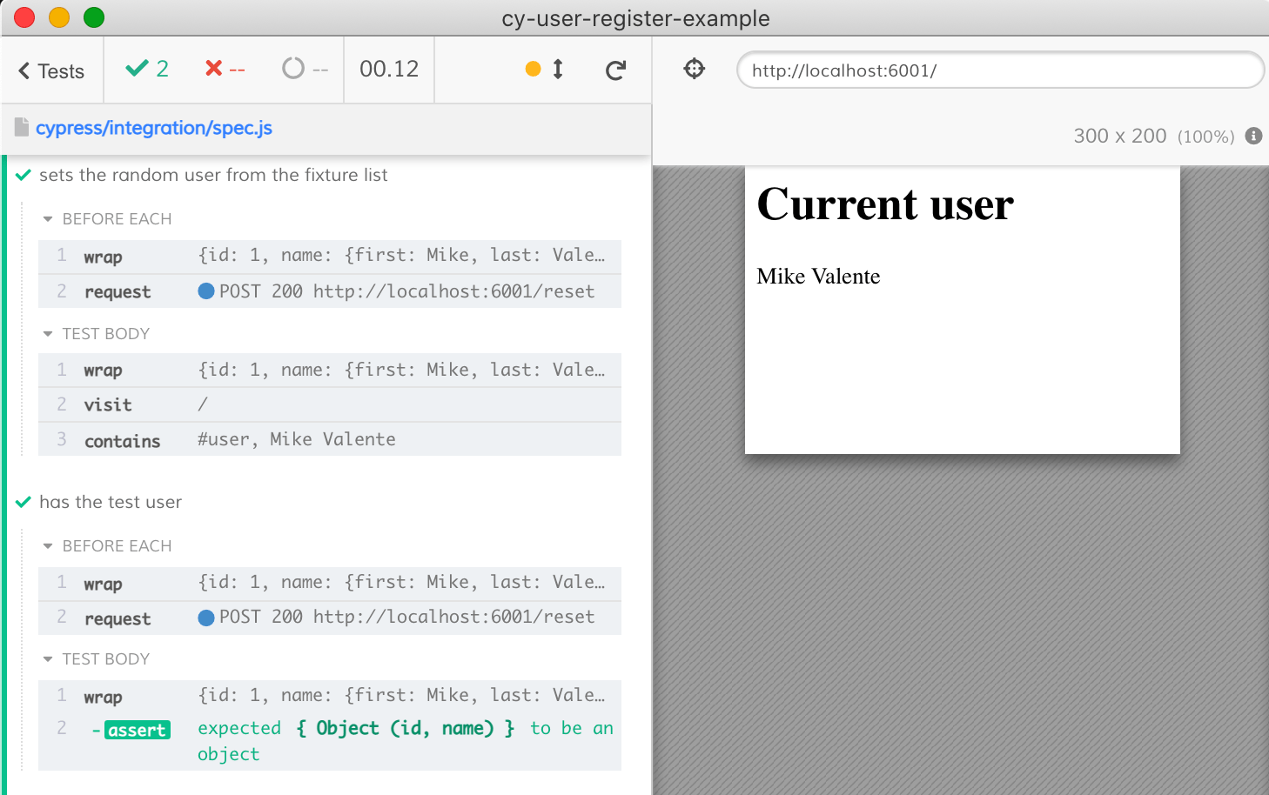Screen dimensions: 1269x795
Task: Collapse second test's TEST BODY section
Action: pyautogui.click(x=97, y=659)
